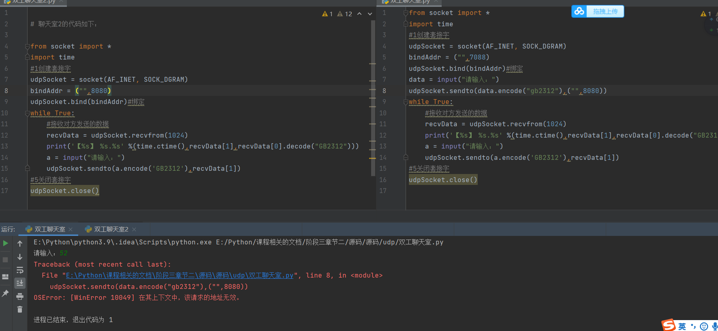Close the 双工聊天室 run tab
Viewport: 718px width, 331px height.
tap(71, 229)
